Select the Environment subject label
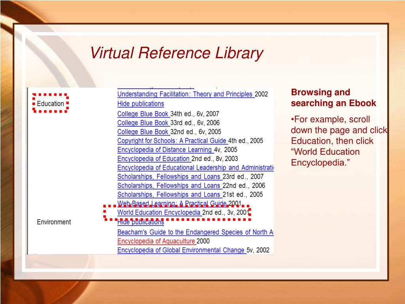 (54, 222)
